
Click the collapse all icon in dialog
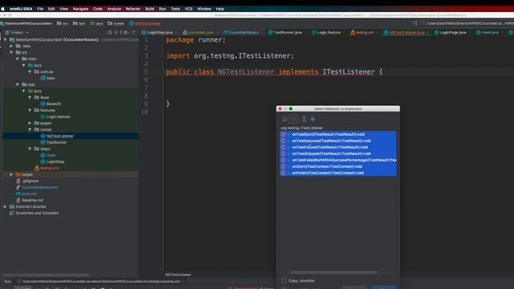(312, 120)
